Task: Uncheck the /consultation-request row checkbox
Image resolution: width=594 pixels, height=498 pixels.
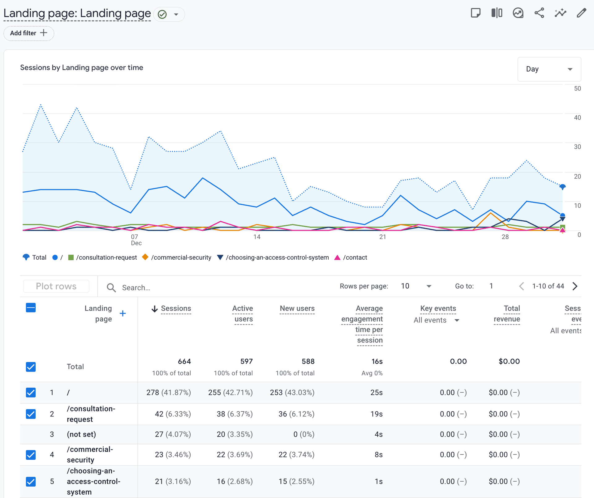Action: coord(31,414)
